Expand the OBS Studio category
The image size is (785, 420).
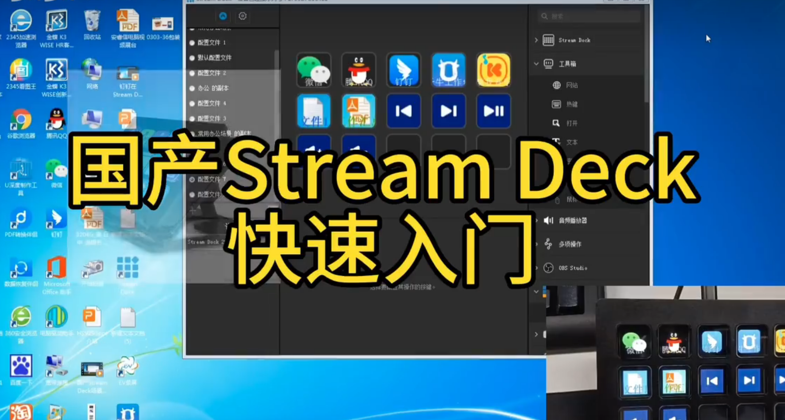point(537,268)
